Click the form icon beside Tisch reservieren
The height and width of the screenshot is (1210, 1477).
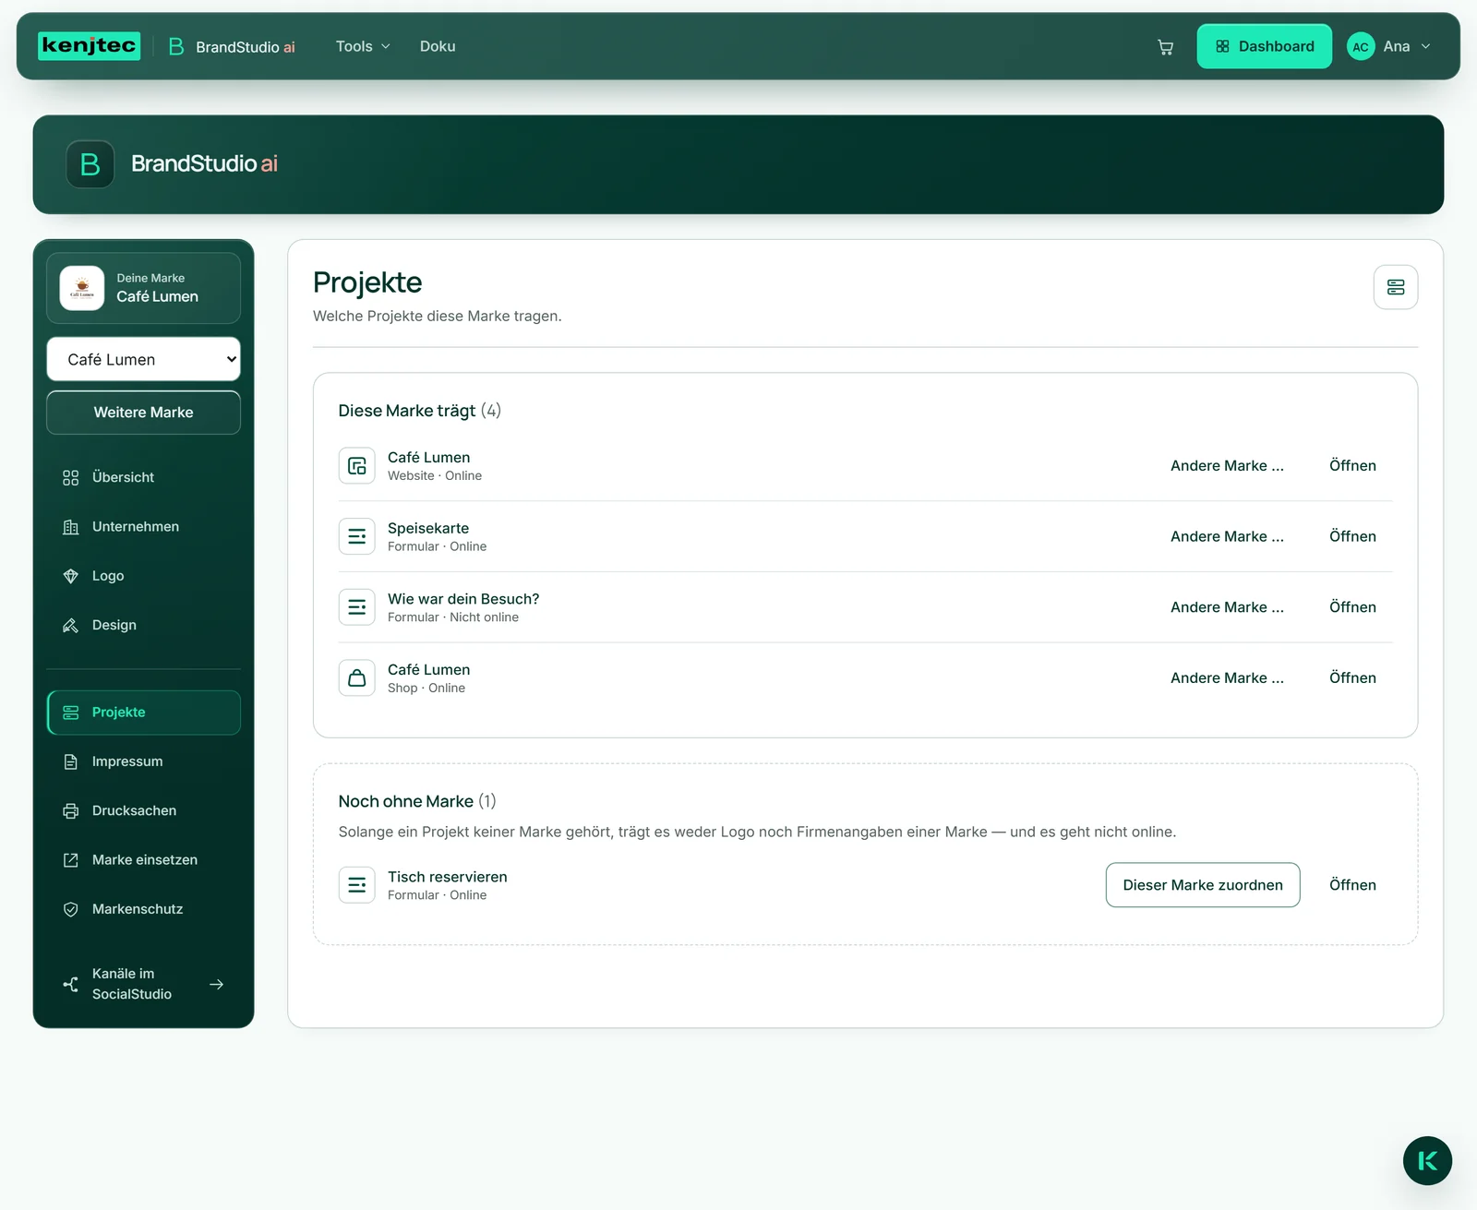click(x=357, y=885)
